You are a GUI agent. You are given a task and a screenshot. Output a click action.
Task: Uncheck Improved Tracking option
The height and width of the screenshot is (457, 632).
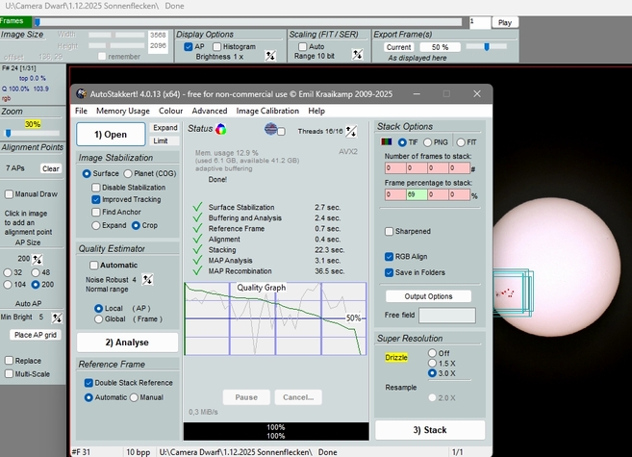point(96,199)
